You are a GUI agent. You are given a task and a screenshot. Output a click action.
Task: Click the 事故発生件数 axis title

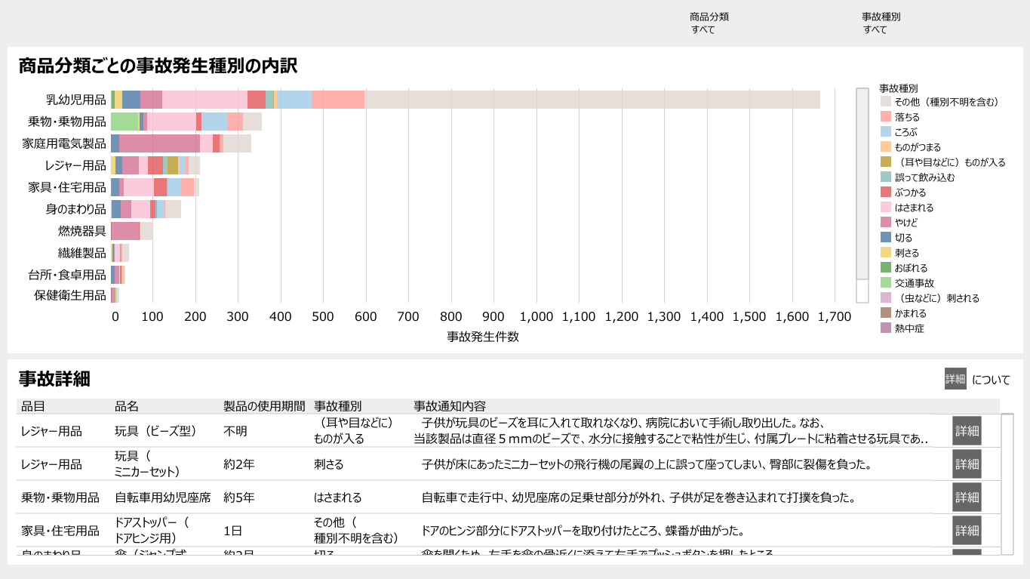tap(483, 337)
